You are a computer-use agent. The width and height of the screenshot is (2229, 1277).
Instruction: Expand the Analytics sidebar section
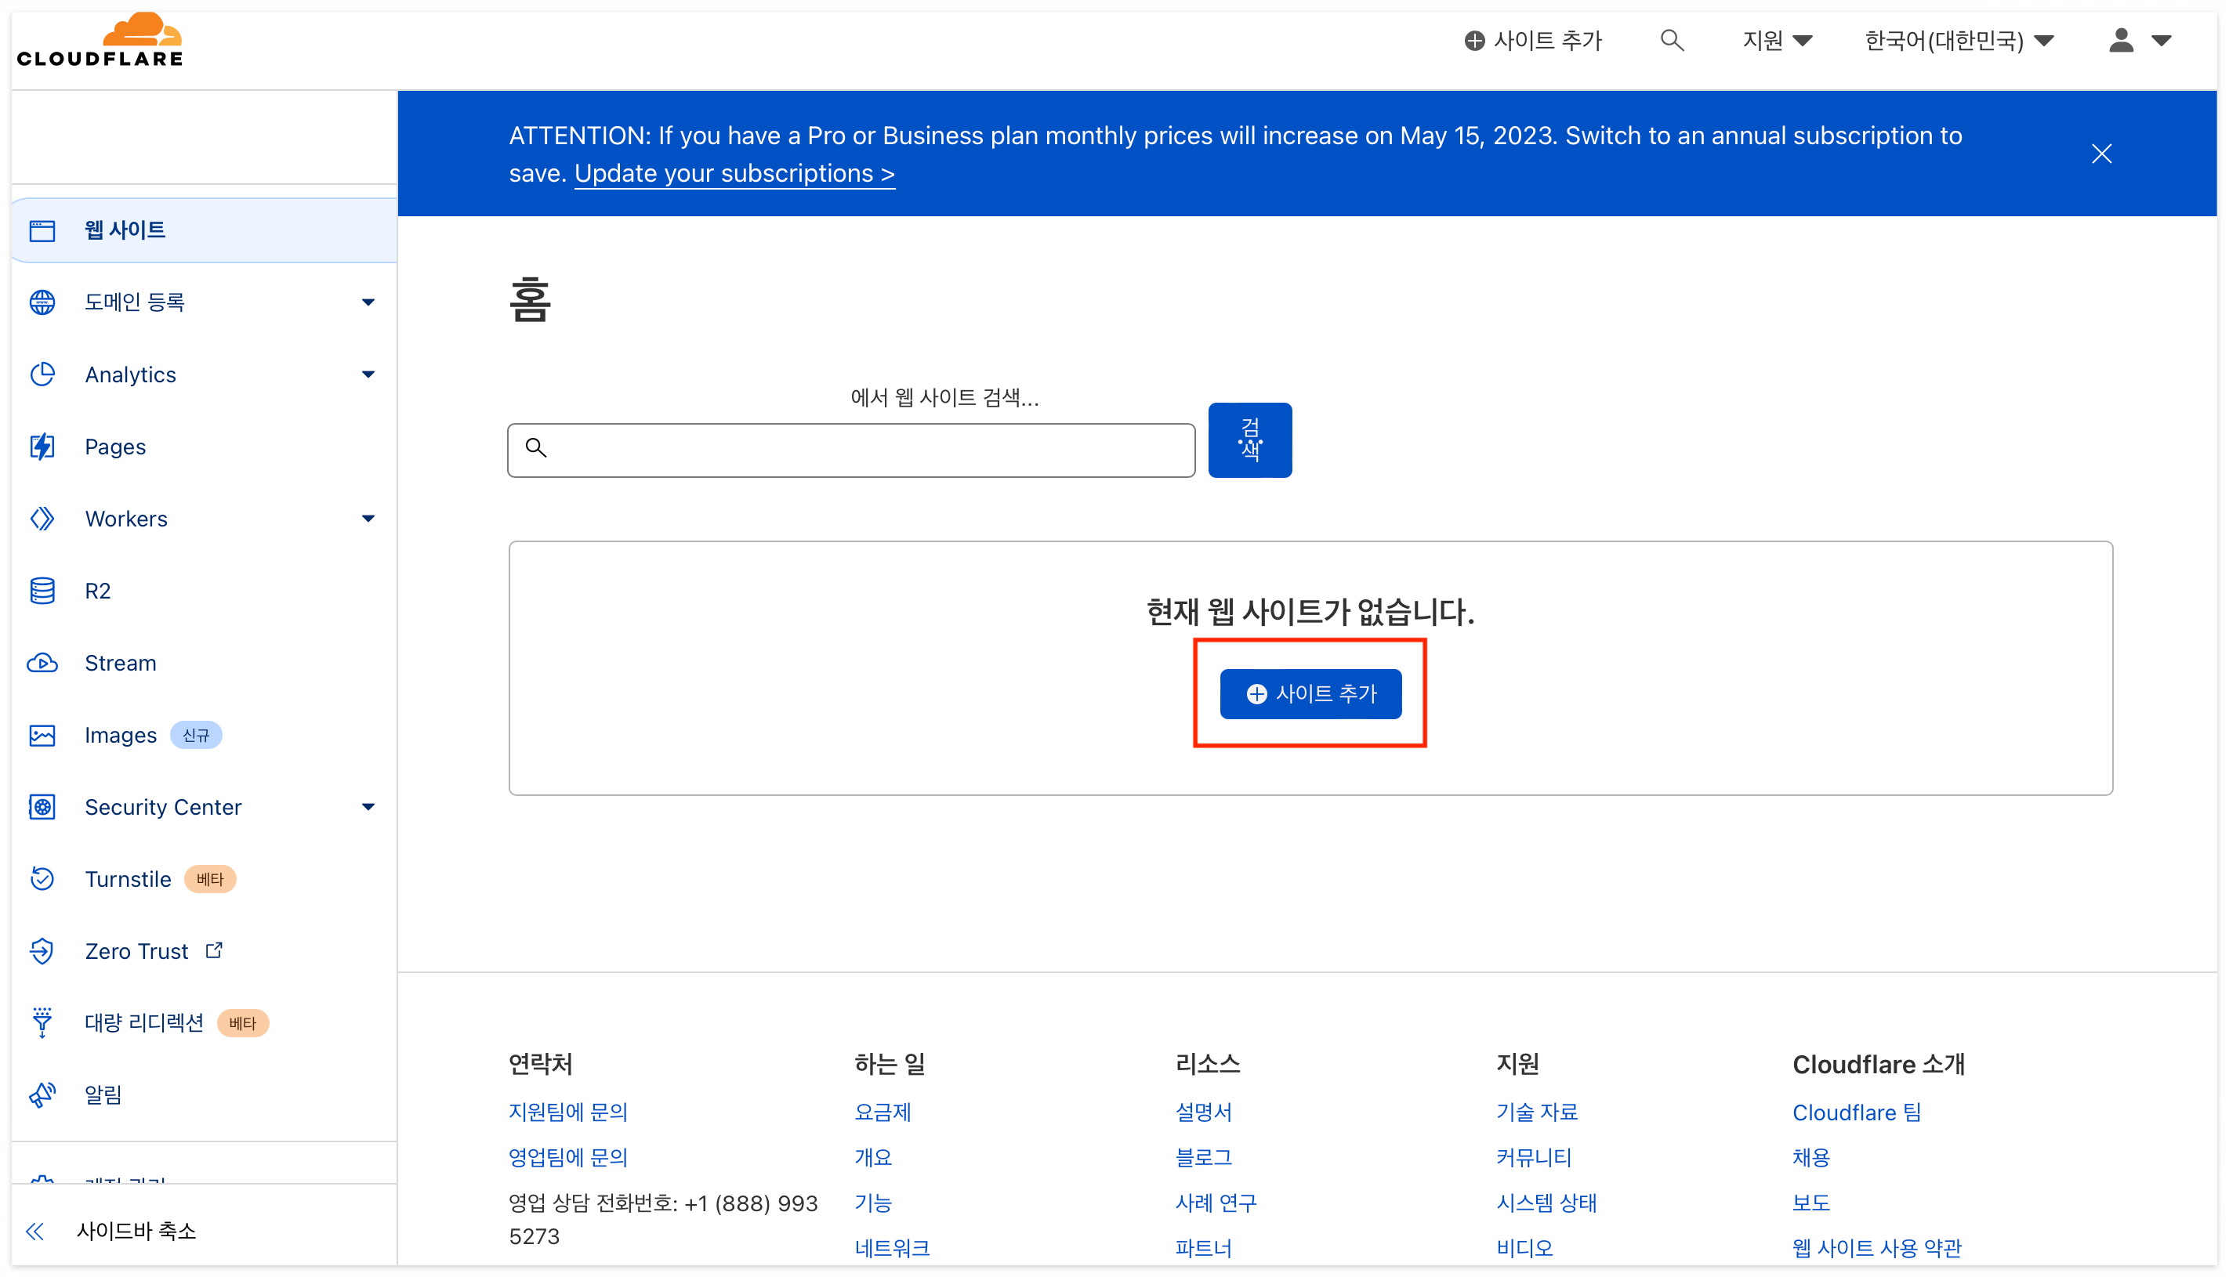pyautogui.click(x=368, y=374)
